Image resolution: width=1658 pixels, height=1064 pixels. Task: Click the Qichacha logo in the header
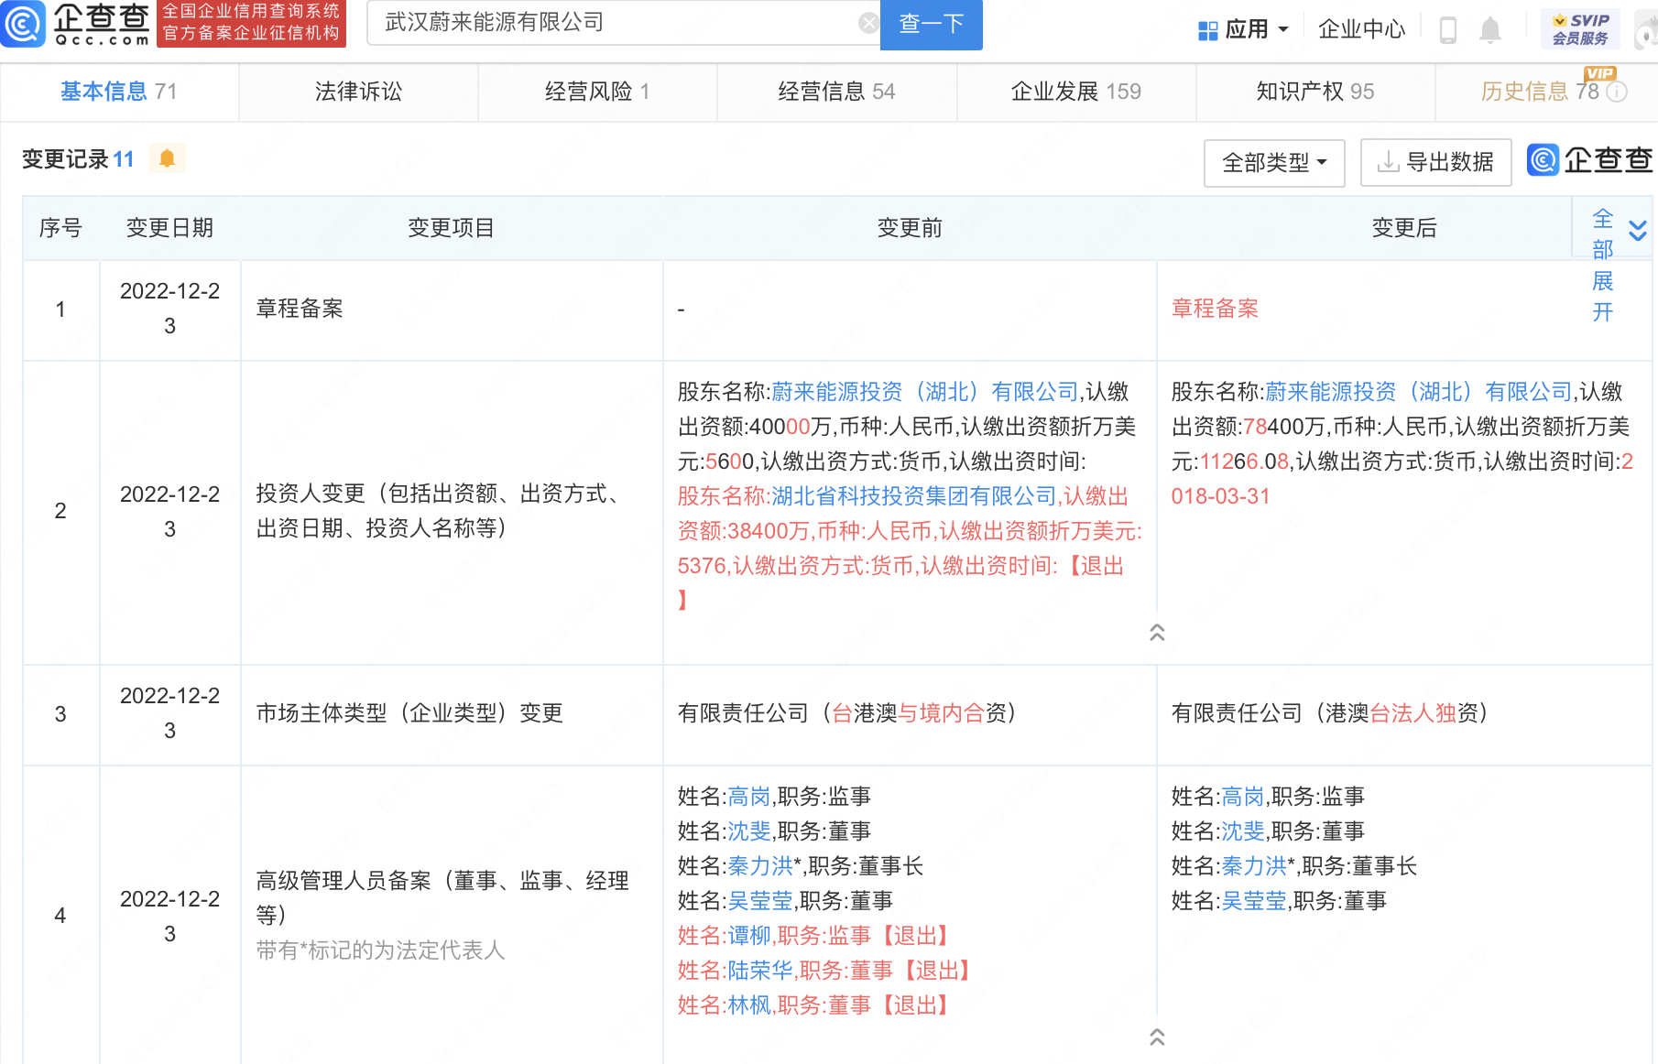point(75,24)
